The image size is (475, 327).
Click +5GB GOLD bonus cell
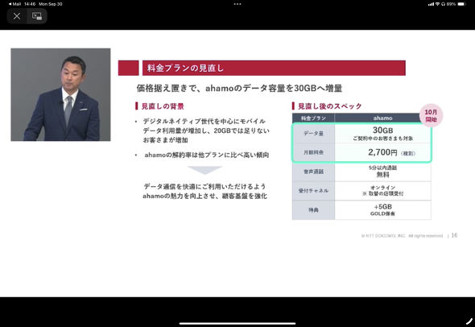pyautogui.click(x=383, y=209)
